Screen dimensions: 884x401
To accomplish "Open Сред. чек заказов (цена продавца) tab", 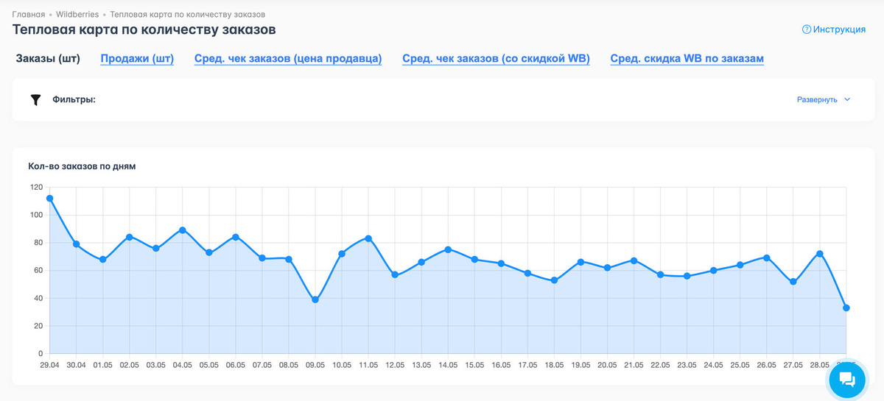I will (288, 59).
